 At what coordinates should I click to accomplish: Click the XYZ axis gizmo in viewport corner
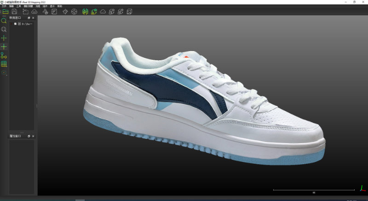[x=362, y=188]
